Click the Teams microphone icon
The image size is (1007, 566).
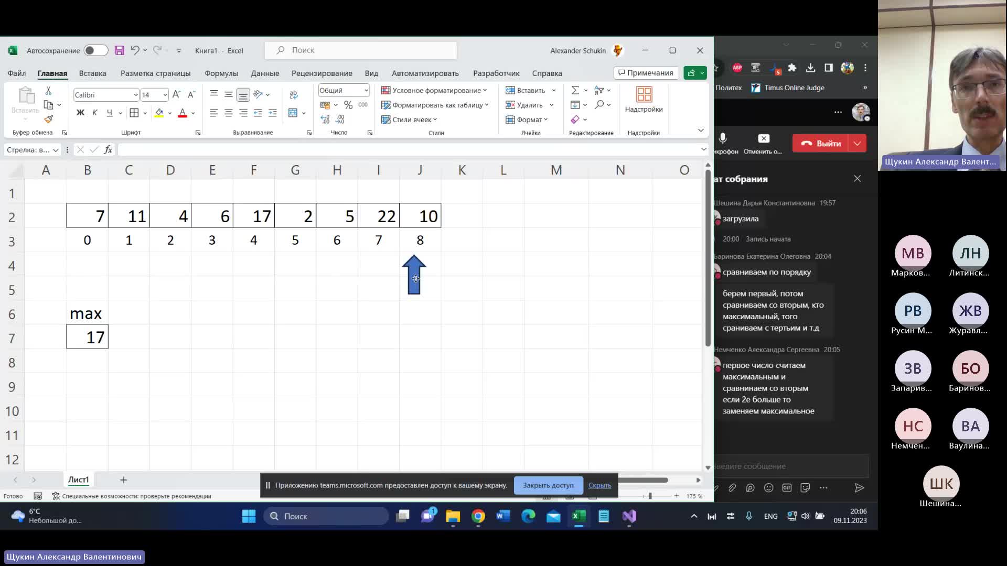(723, 138)
